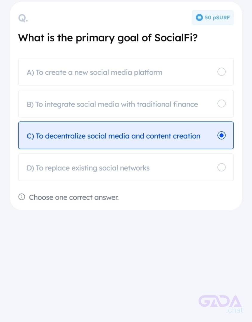Click the info icon beside 'Choose one correct answer'
This screenshot has width=252, height=322.
[21, 197]
